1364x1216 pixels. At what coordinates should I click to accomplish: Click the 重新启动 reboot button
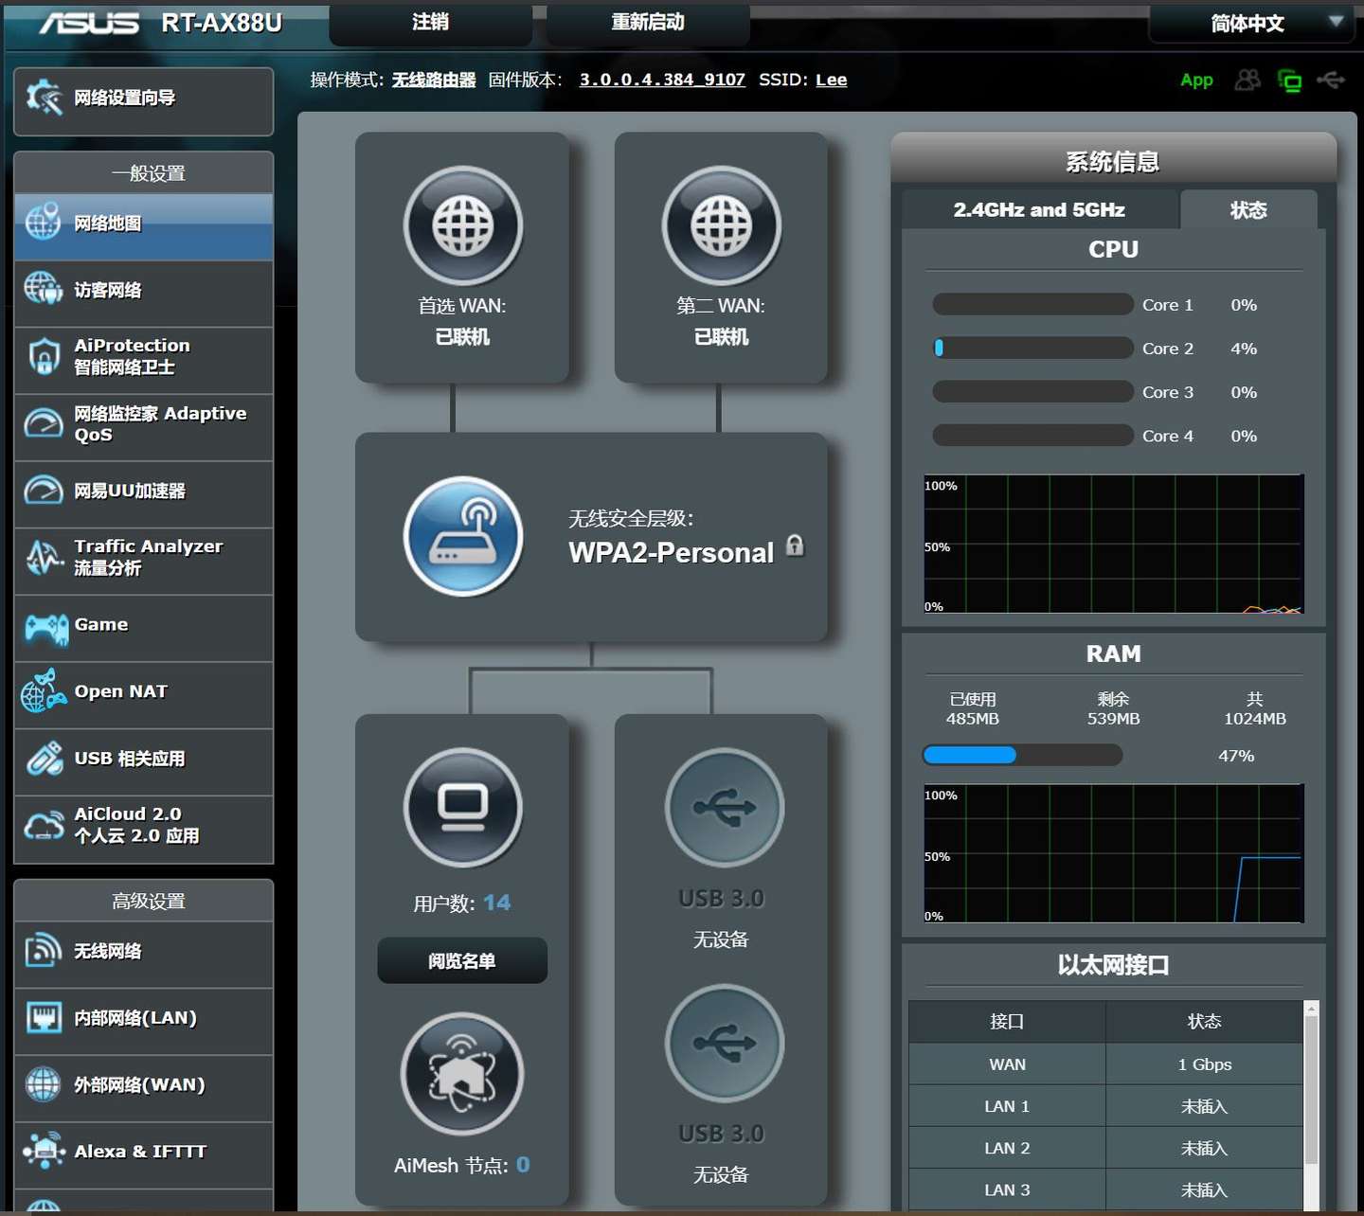click(648, 23)
